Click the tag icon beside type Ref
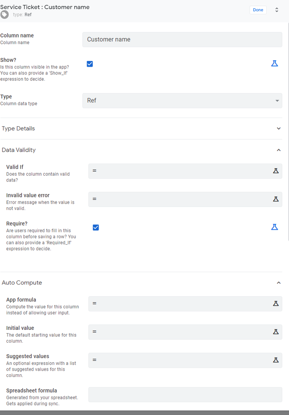289x415 pixels. (5, 15)
